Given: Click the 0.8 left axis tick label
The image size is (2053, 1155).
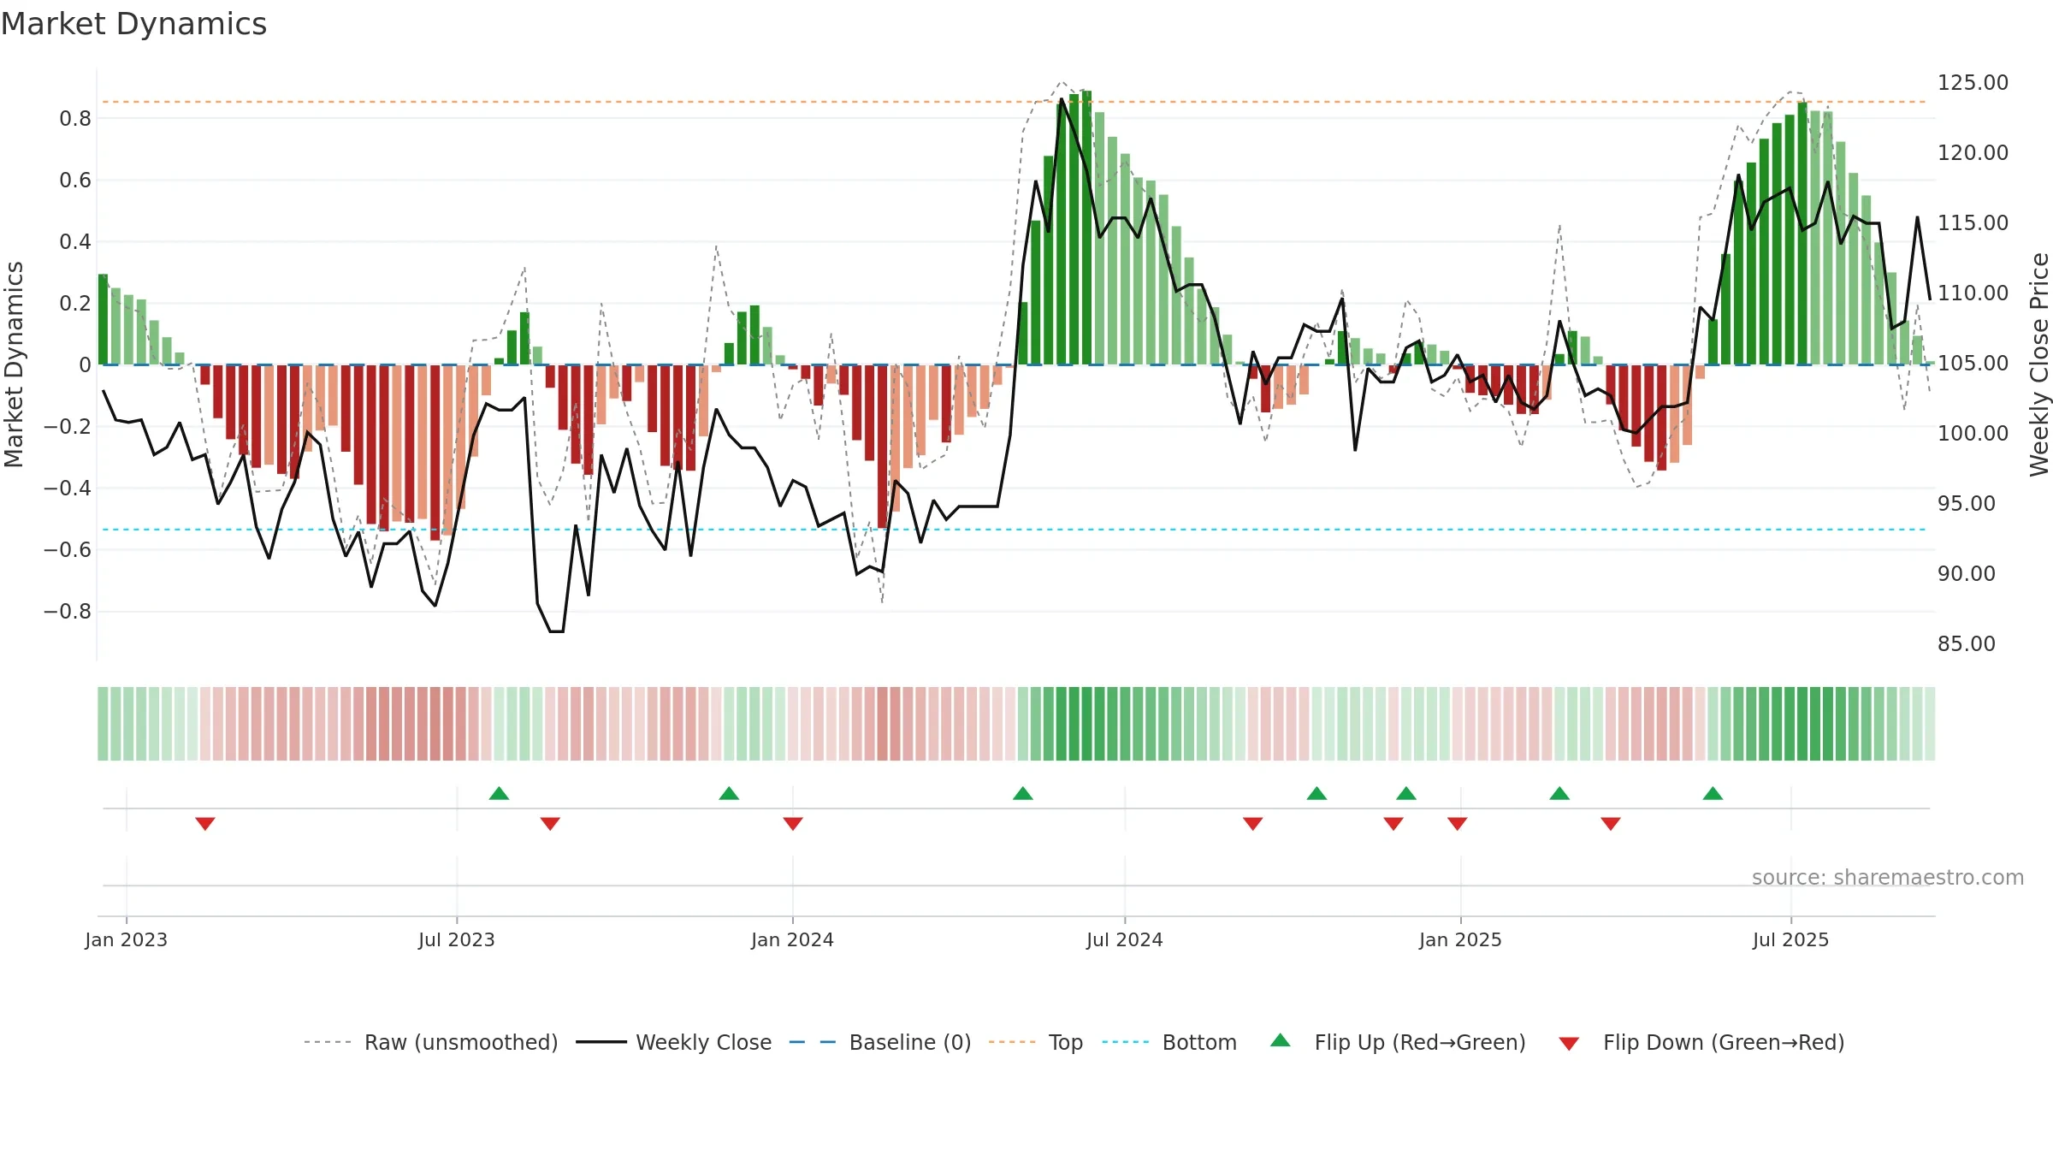Looking at the screenshot, I should pos(75,118).
